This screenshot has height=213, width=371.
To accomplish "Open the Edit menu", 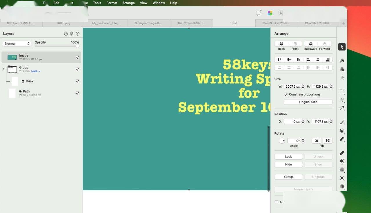I will point(56,3).
